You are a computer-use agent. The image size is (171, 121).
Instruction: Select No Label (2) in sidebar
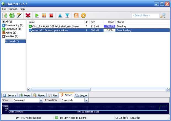15,41
